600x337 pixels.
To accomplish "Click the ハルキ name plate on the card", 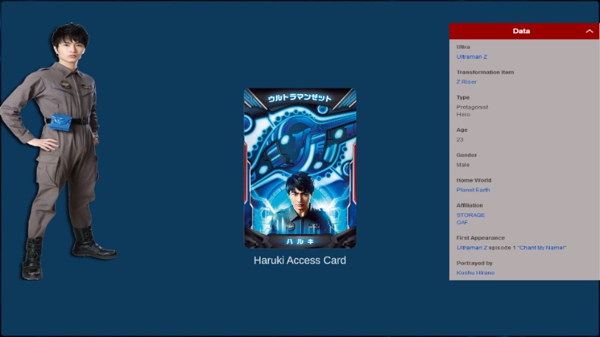I will pyautogui.click(x=300, y=241).
